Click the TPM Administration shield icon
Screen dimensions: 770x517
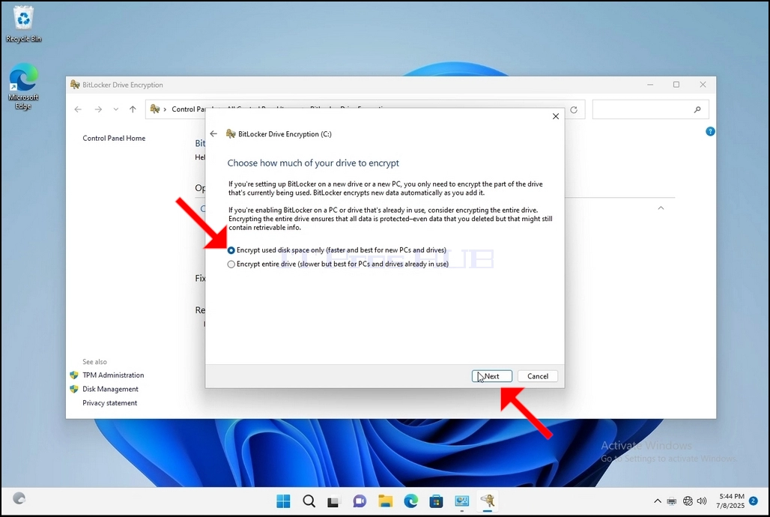[74, 375]
